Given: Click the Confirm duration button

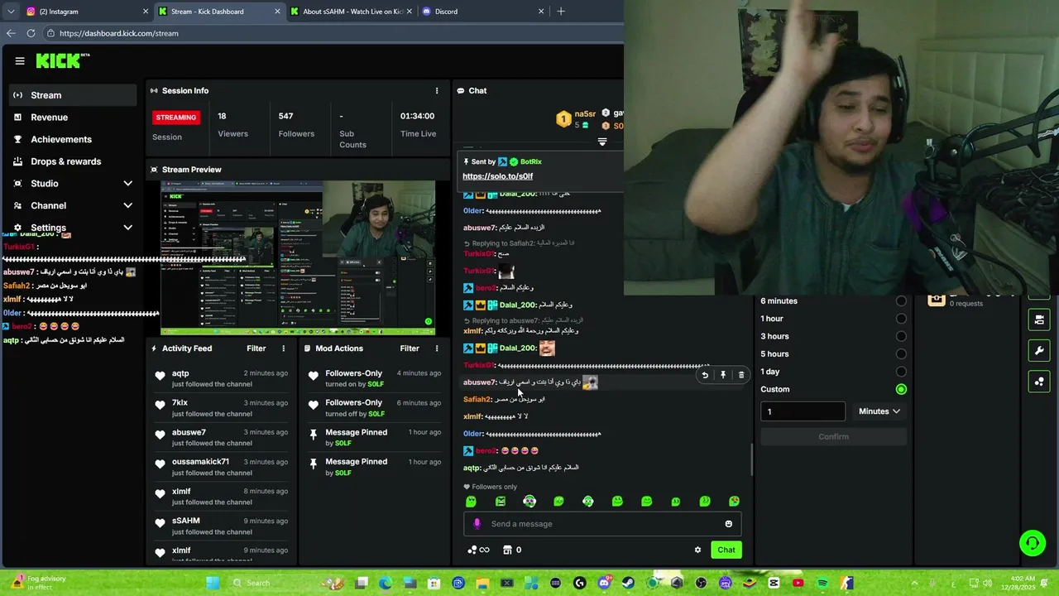Looking at the screenshot, I should tap(833, 437).
